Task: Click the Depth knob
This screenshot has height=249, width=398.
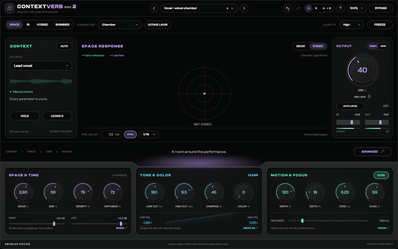Action: (x=315, y=192)
